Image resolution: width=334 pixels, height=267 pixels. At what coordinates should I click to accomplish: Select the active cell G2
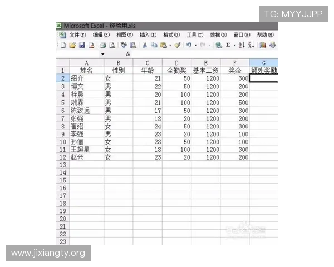coord(264,78)
